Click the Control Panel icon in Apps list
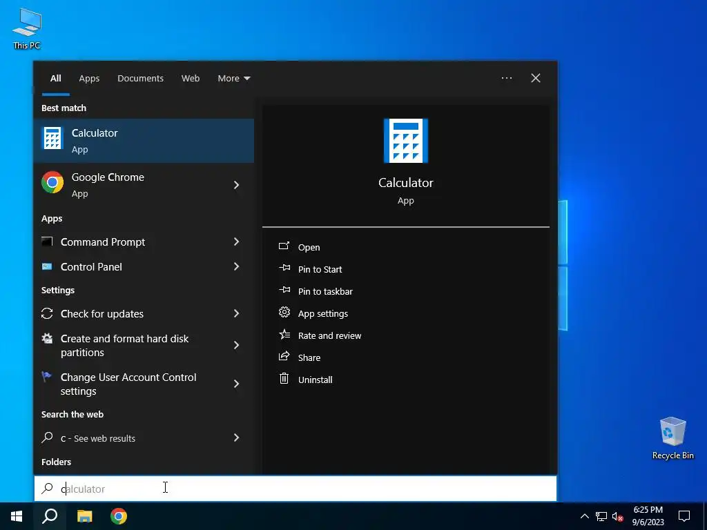The image size is (707, 530). pos(47,267)
